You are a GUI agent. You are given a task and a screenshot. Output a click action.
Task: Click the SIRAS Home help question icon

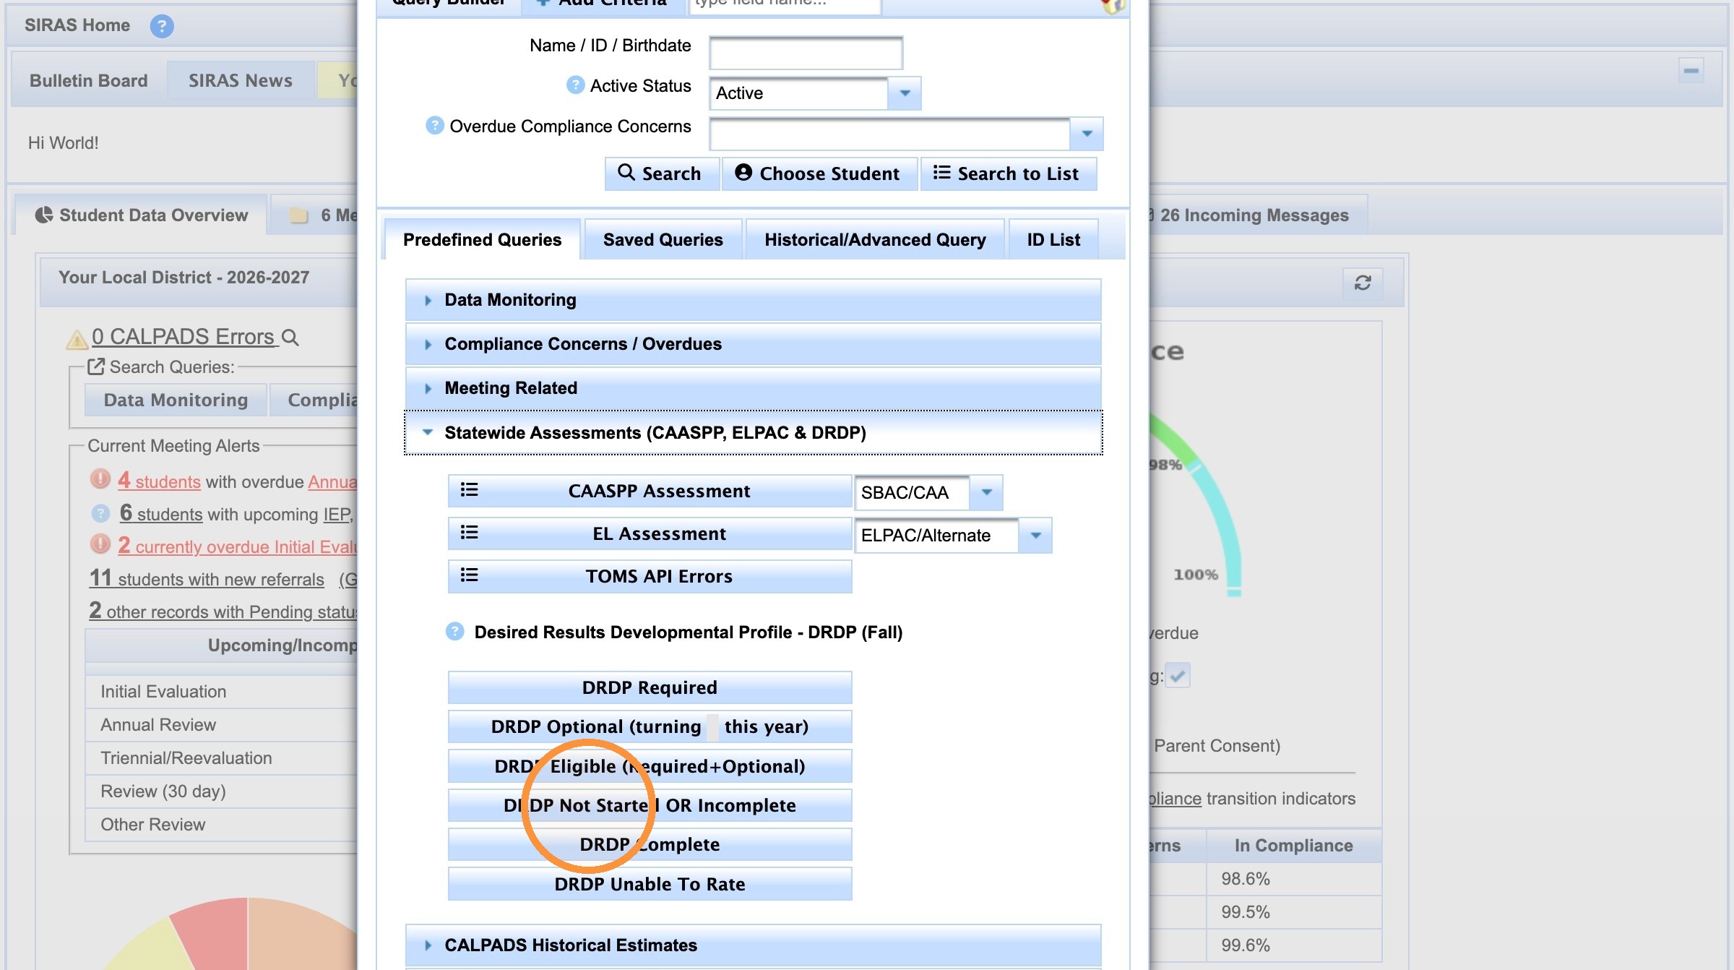pyautogui.click(x=162, y=27)
